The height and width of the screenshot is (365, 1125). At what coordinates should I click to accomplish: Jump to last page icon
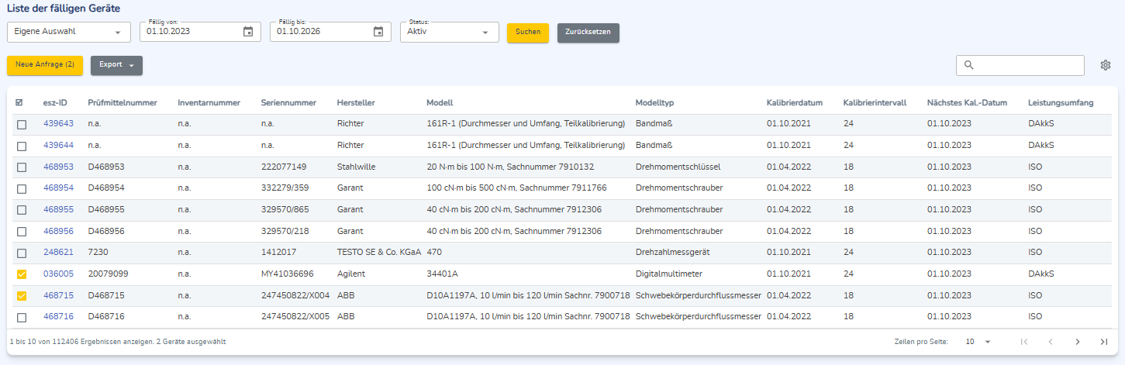pyautogui.click(x=1104, y=342)
